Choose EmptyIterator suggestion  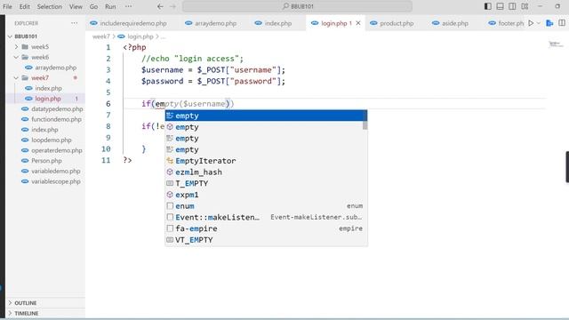click(x=266, y=161)
